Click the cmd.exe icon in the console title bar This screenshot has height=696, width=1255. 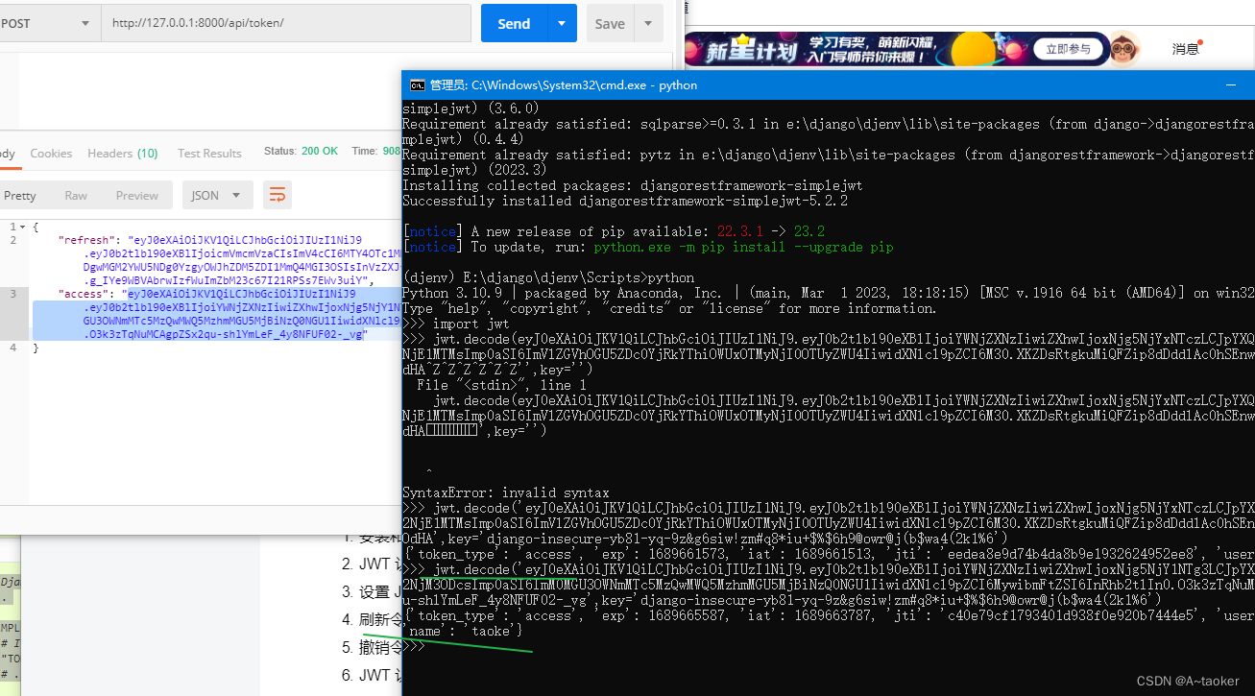click(417, 85)
